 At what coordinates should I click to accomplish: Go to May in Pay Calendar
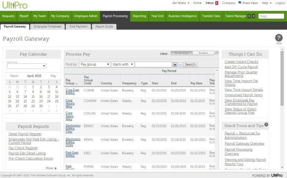point(53,76)
